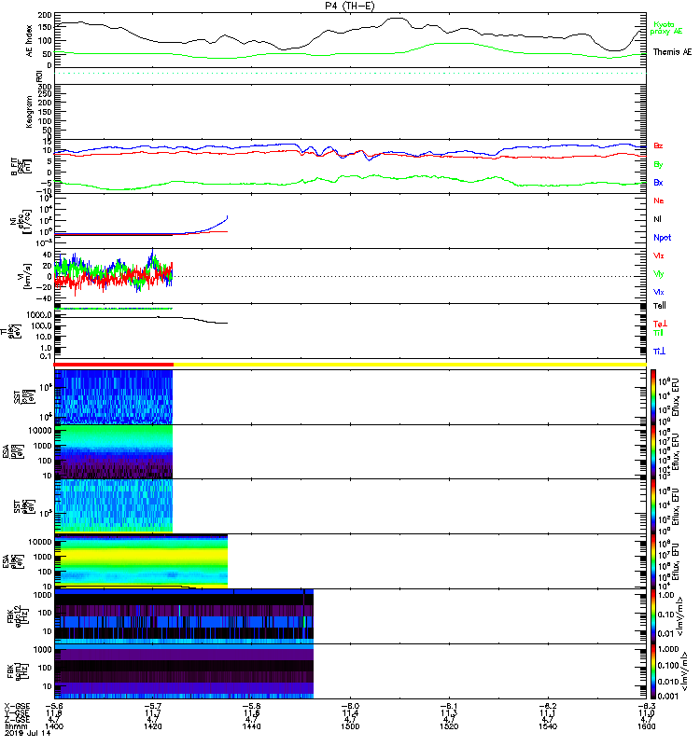Click the green Ti parallel legend label
The height and width of the screenshot is (746, 700).
[x=658, y=333]
